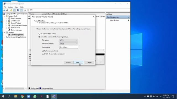This screenshot has width=177, height=99.
Task: Click the Forward arrow in the toolbar
Action: (7, 10)
